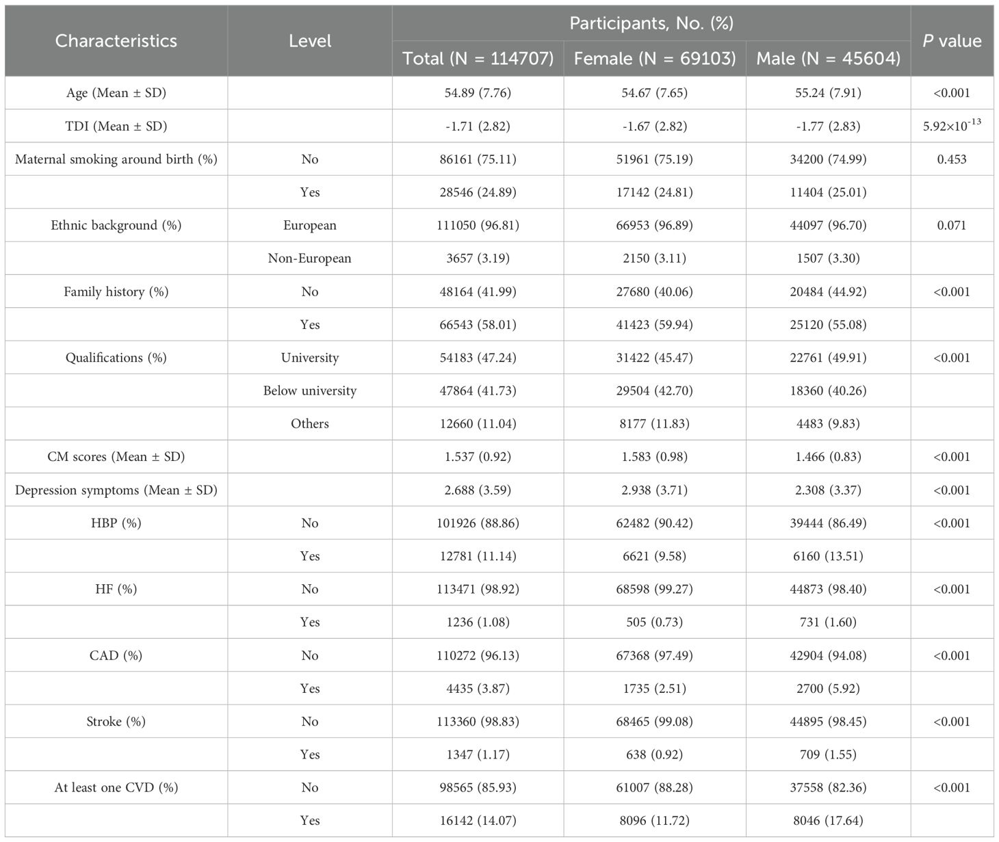The height and width of the screenshot is (842, 999).
Task: Click the Male (N = 45604) header
Action: [x=828, y=58]
